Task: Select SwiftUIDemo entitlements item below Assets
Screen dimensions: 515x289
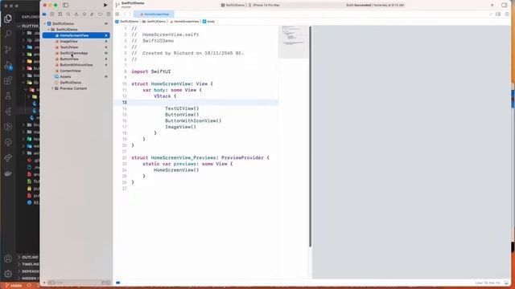Action: pos(70,83)
